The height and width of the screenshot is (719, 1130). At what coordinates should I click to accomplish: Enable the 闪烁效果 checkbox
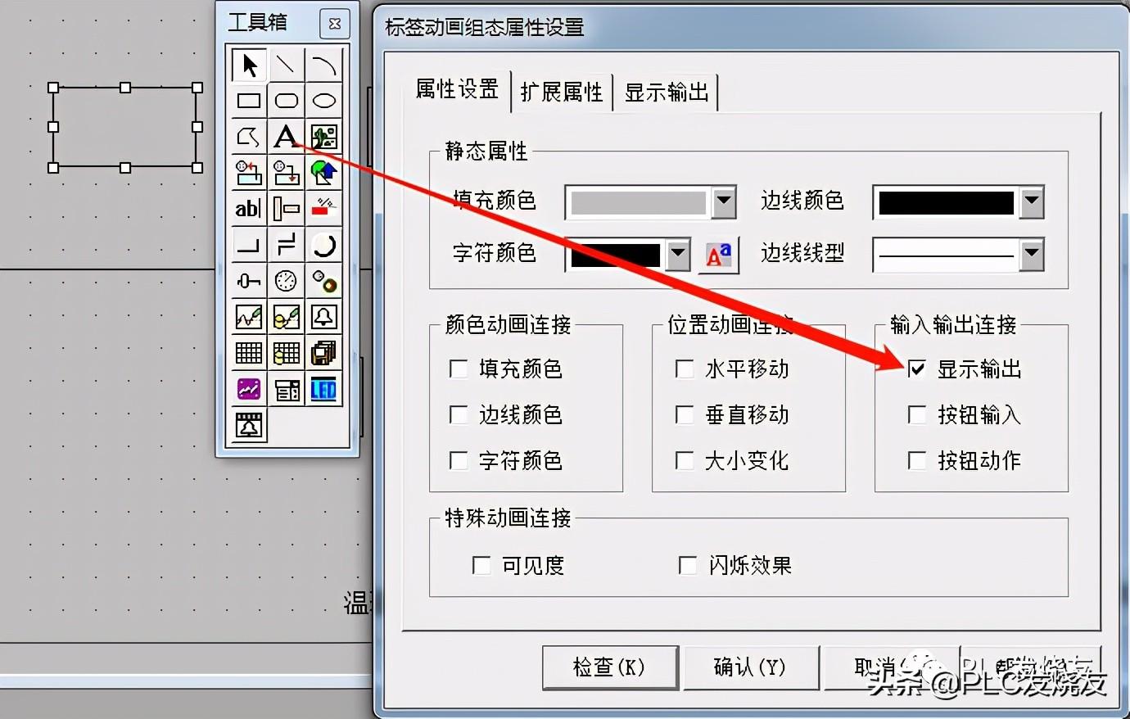(688, 565)
